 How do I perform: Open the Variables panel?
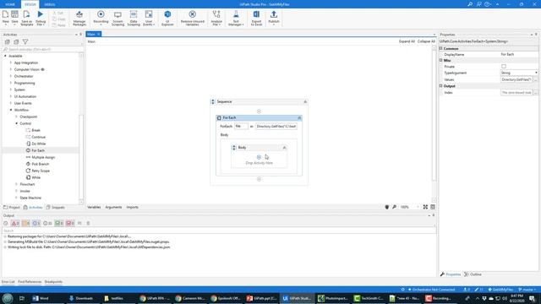[x=94, y=207]
